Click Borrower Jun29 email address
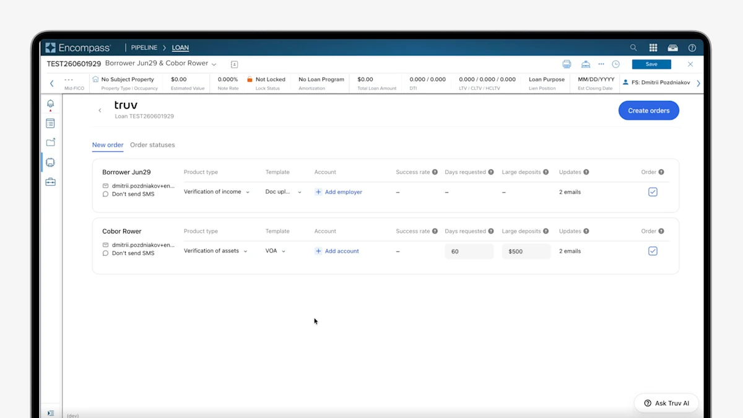The width and height of the screenshot is (743, 418). pos(143,186)
